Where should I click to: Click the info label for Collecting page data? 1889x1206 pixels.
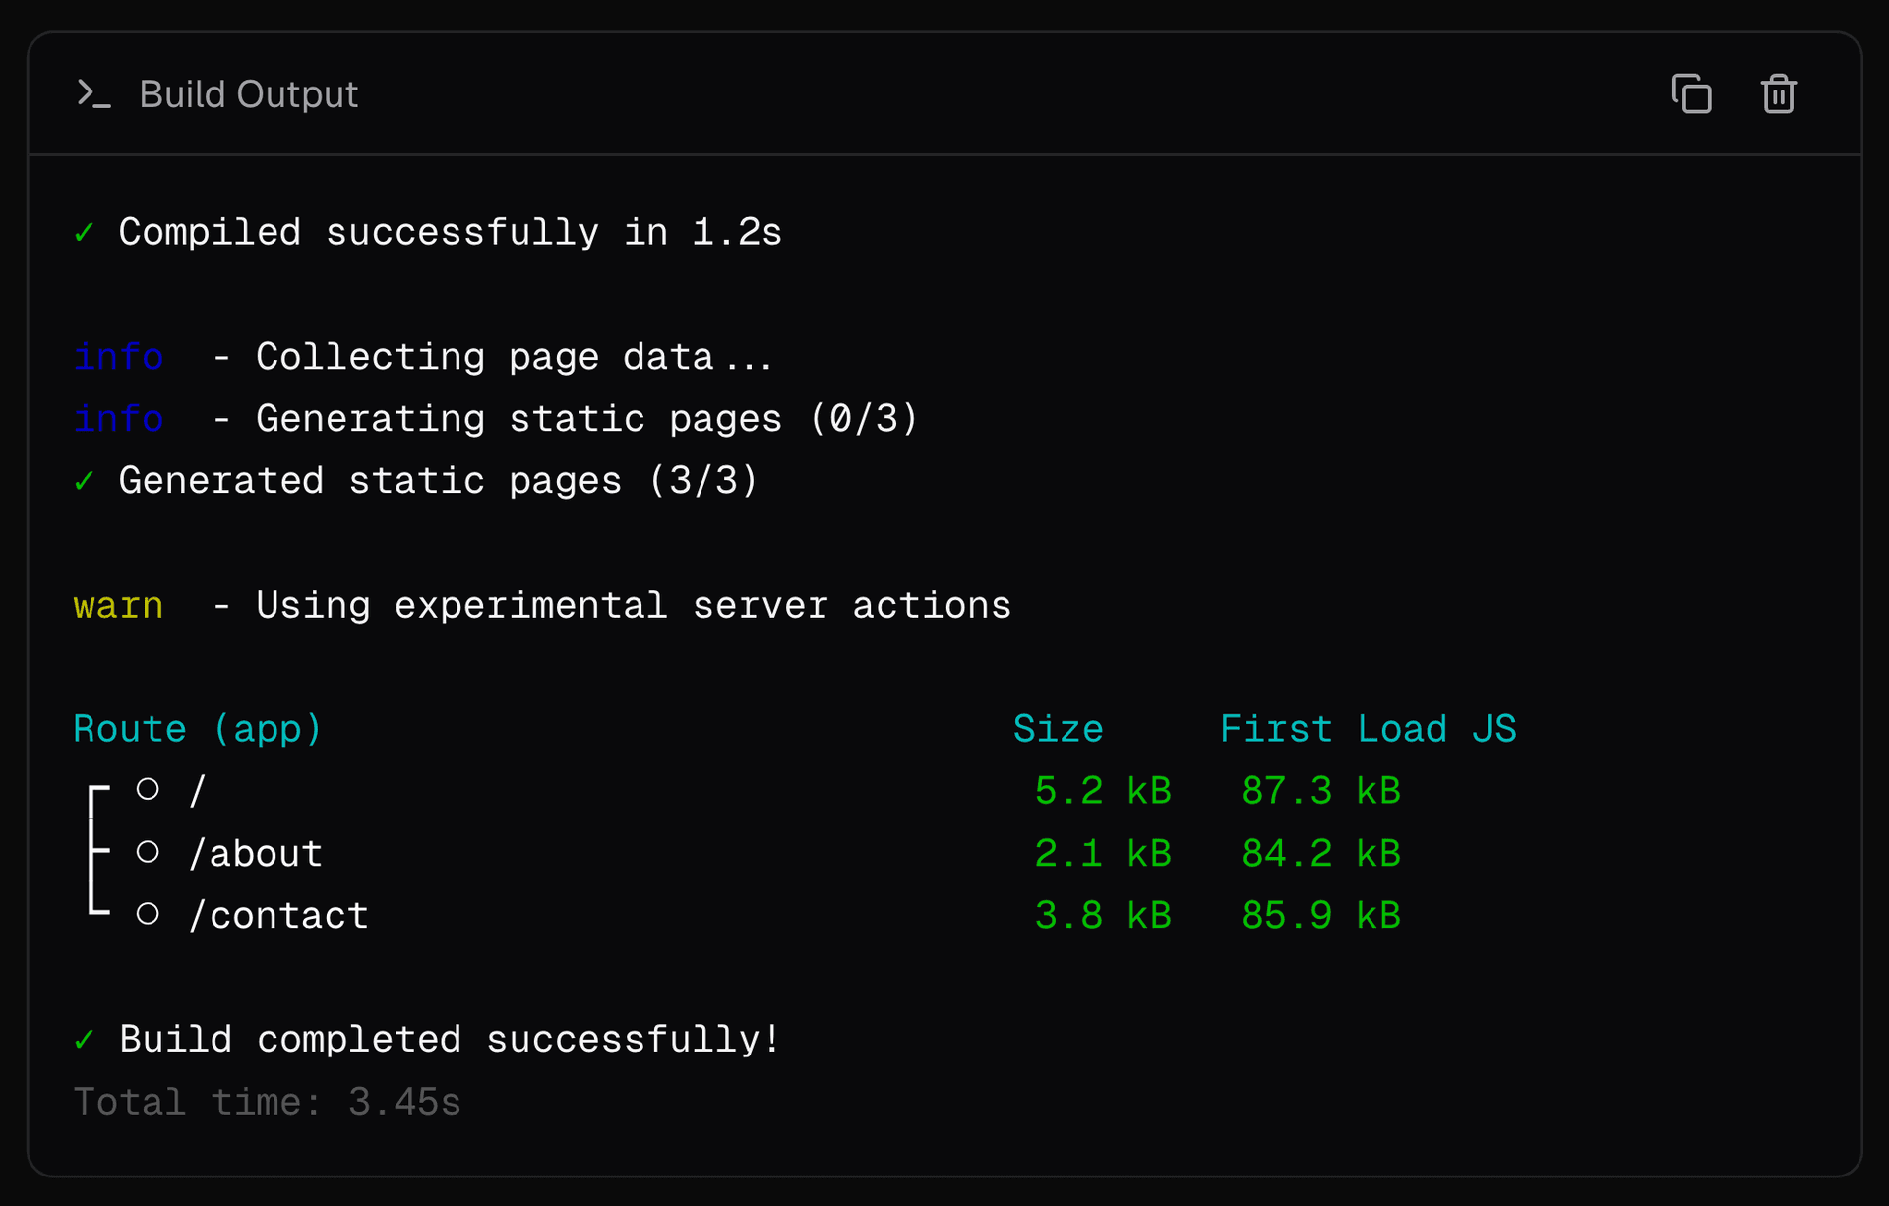point(118,357)
